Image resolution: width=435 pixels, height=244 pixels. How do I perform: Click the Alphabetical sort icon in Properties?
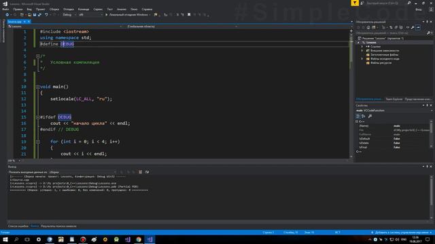[x=363, y=116]
